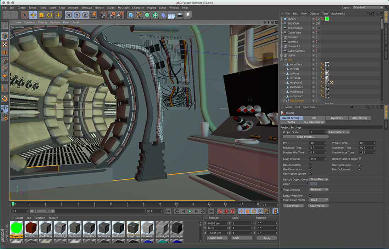The height and width of the screenshot is (249, 389).
Task: Click the green timeline playhead at frame 0
Action: coord(13,204)
